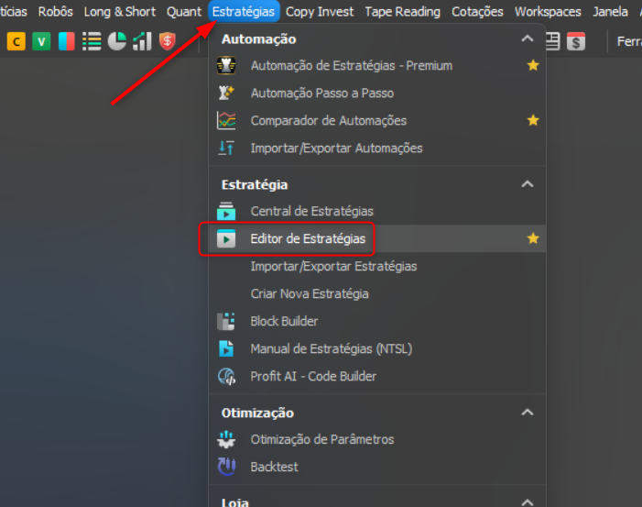Click the Otimização section header text
Image resolution: width=642 pixels, height=507 pixels.
pyautogui.click(x=257, y=413)
